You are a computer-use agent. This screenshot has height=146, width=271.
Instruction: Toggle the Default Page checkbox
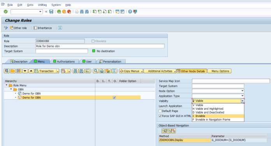coord(160,111)
